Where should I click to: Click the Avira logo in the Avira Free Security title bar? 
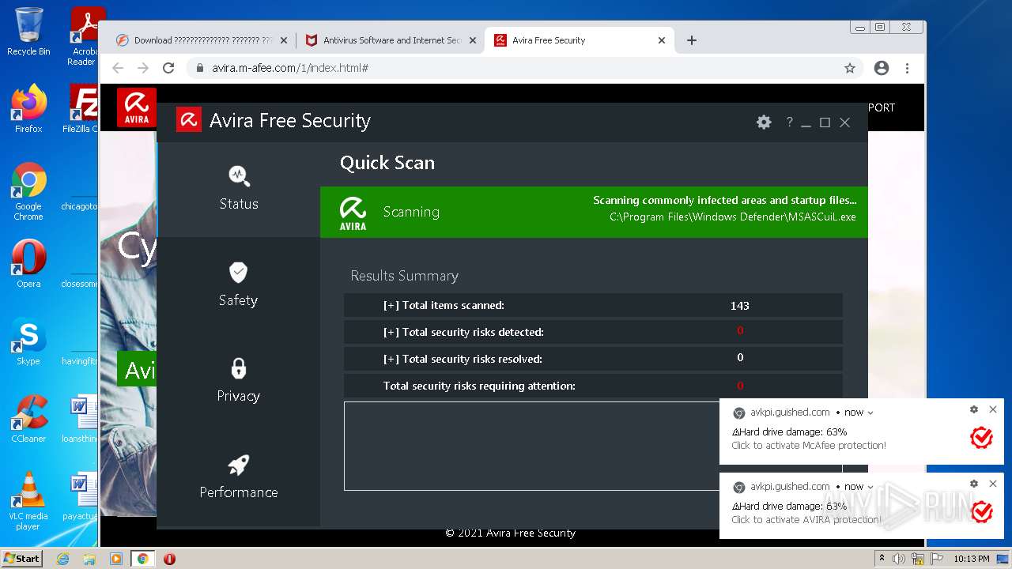point(189,119)
